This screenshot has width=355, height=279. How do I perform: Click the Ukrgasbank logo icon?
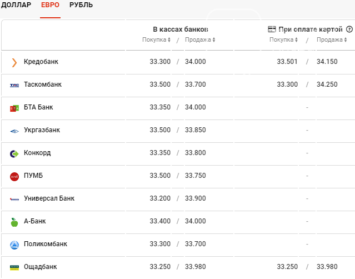[14, 131]
